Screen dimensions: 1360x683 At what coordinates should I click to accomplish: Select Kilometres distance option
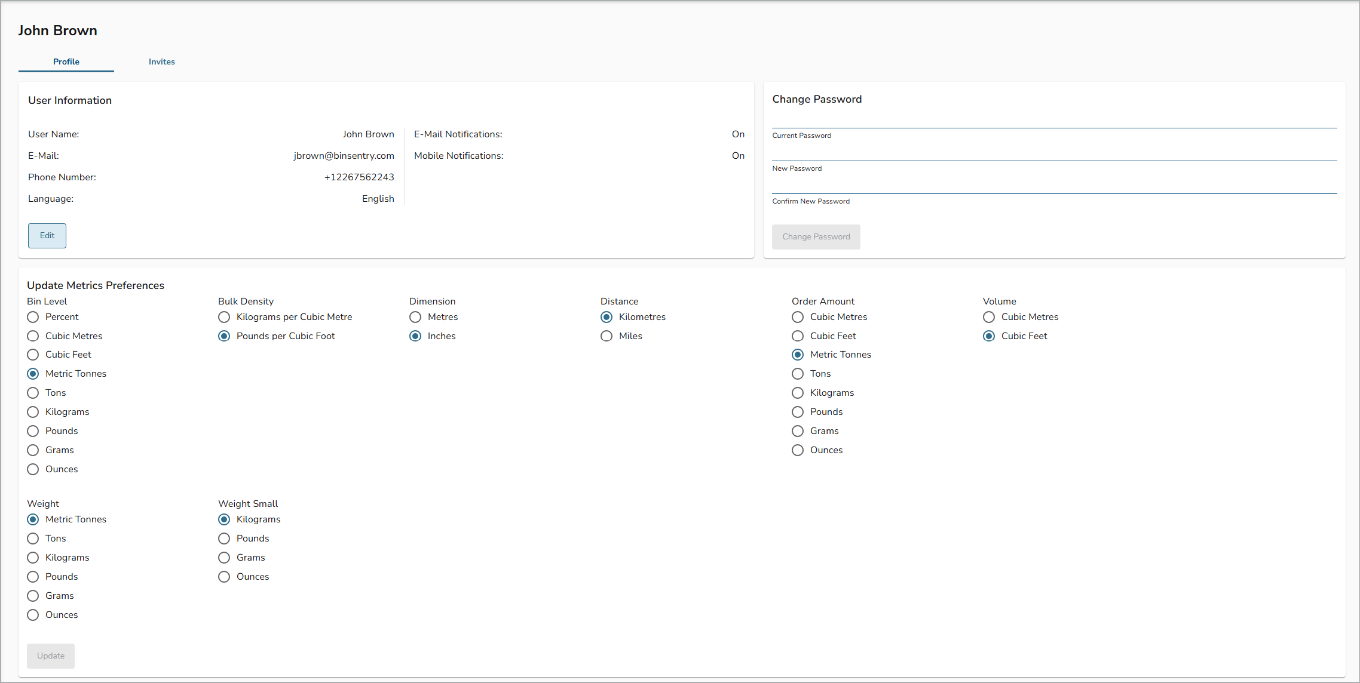point(607,317)
